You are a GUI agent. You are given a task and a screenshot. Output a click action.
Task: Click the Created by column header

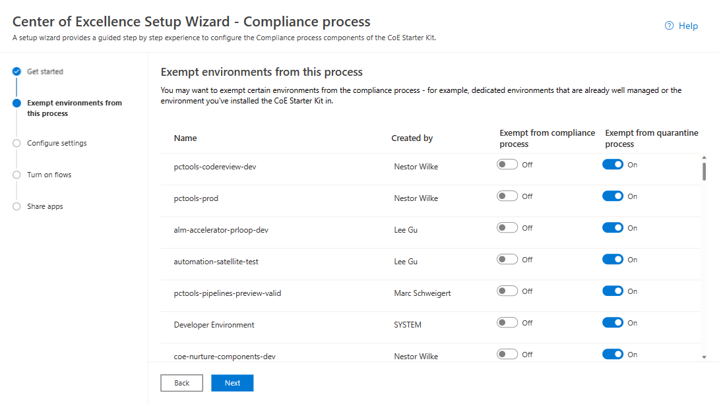point(412,138)
